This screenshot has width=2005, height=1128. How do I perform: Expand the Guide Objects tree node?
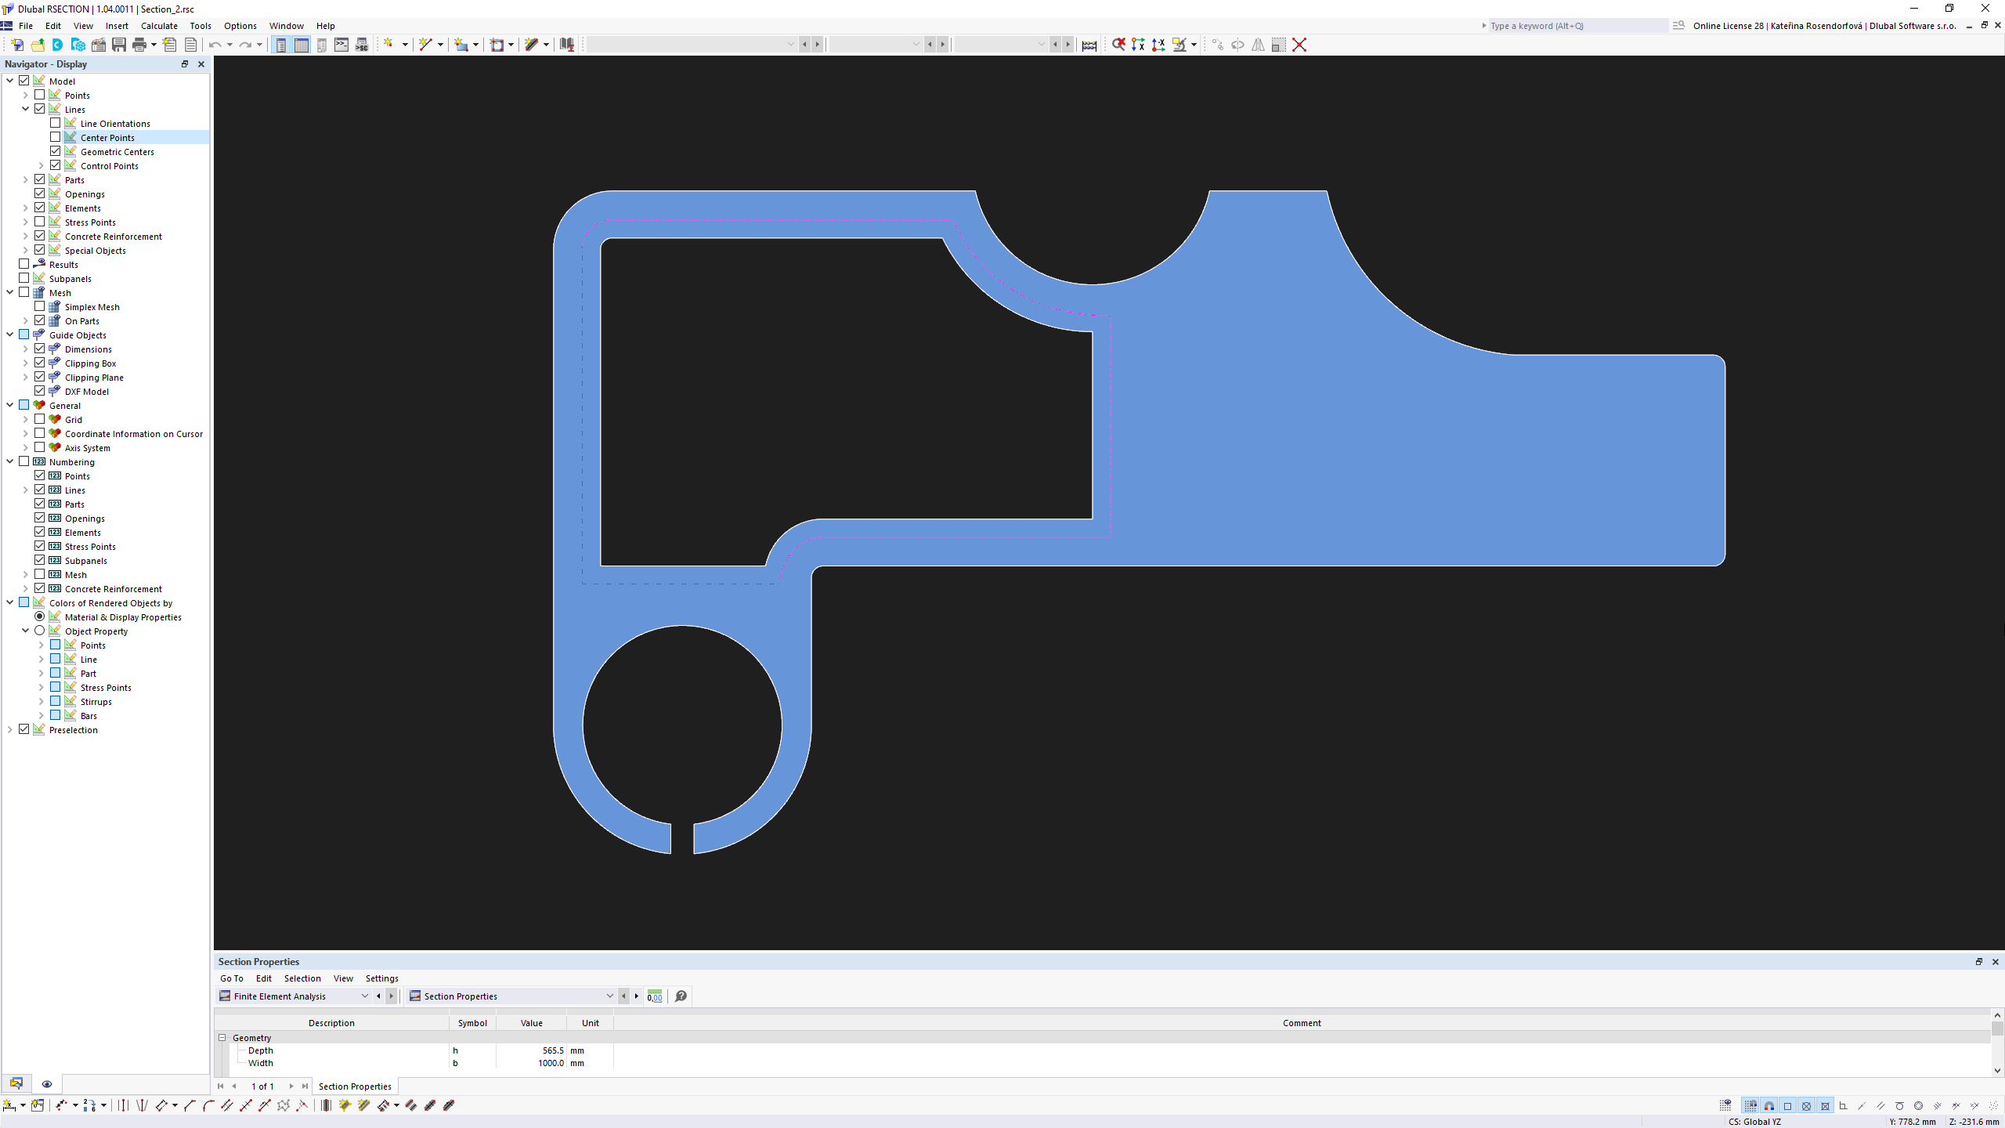pos(9,334)
